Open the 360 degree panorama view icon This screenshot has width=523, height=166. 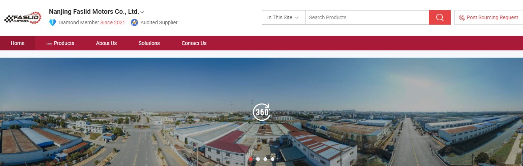click(x=262, y=112)
